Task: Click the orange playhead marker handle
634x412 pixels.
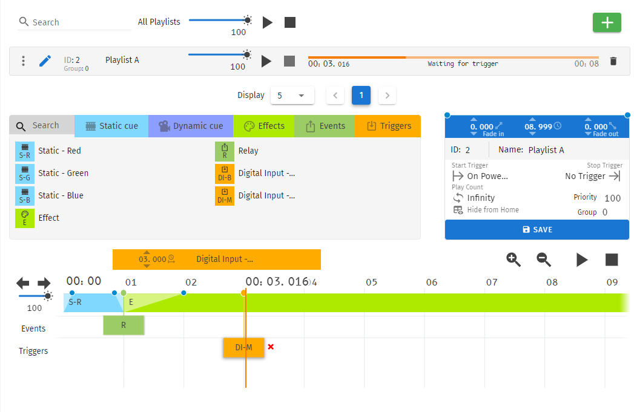Action: tap(243, 293)
